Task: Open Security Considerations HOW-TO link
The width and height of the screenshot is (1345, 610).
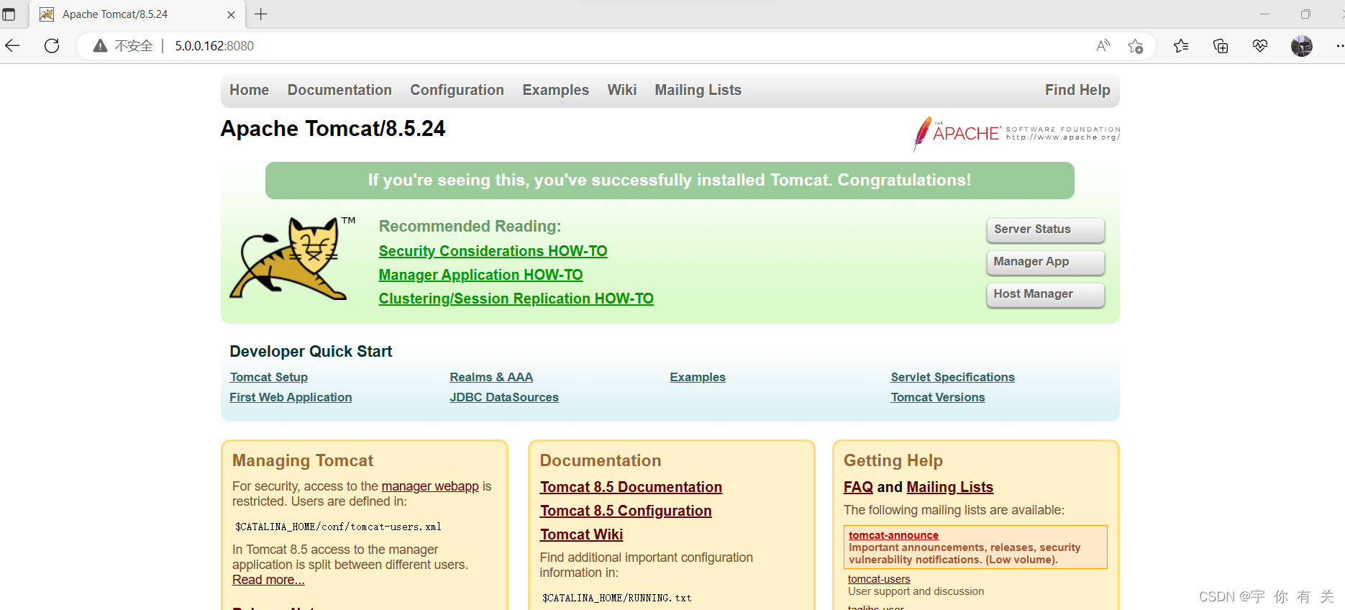Action: tap(493, 251)
